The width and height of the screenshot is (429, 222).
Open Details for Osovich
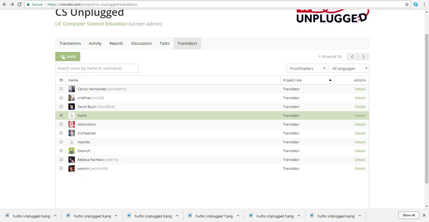360,151
